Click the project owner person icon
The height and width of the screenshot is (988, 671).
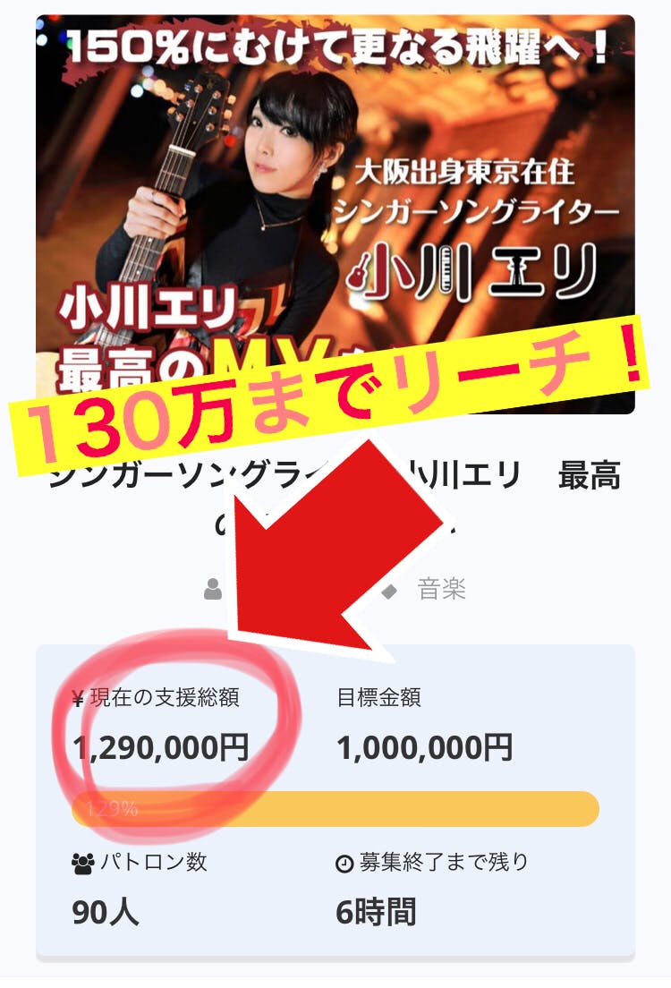213,589
